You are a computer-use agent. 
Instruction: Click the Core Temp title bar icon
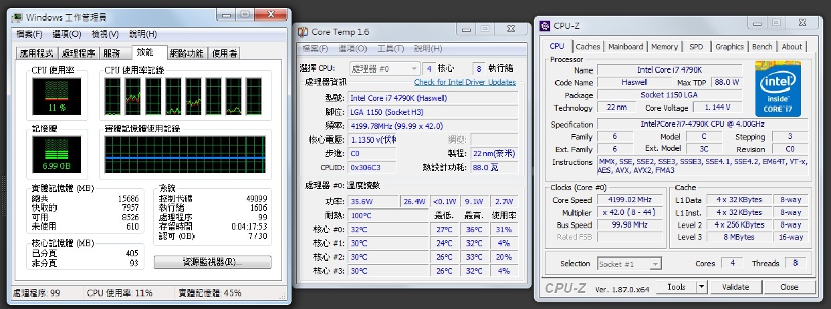[x=304, y=31]
